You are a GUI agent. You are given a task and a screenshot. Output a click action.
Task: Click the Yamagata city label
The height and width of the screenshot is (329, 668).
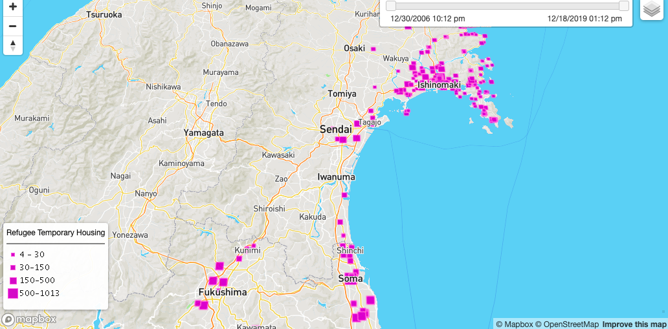(204, 133)
